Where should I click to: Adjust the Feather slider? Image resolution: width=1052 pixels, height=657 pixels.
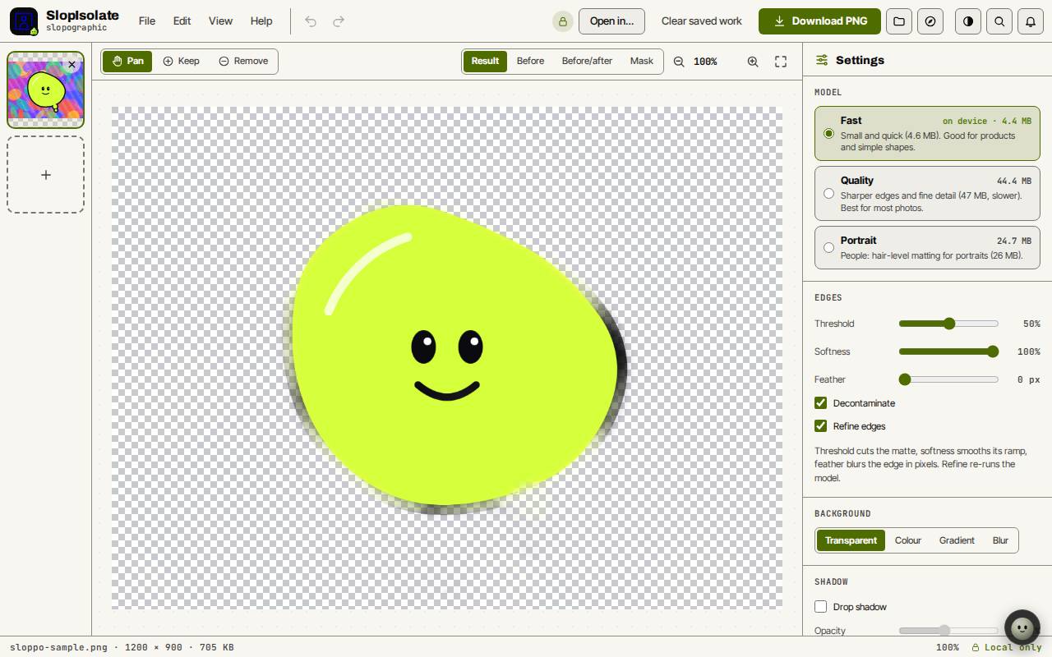coord(948,379)
